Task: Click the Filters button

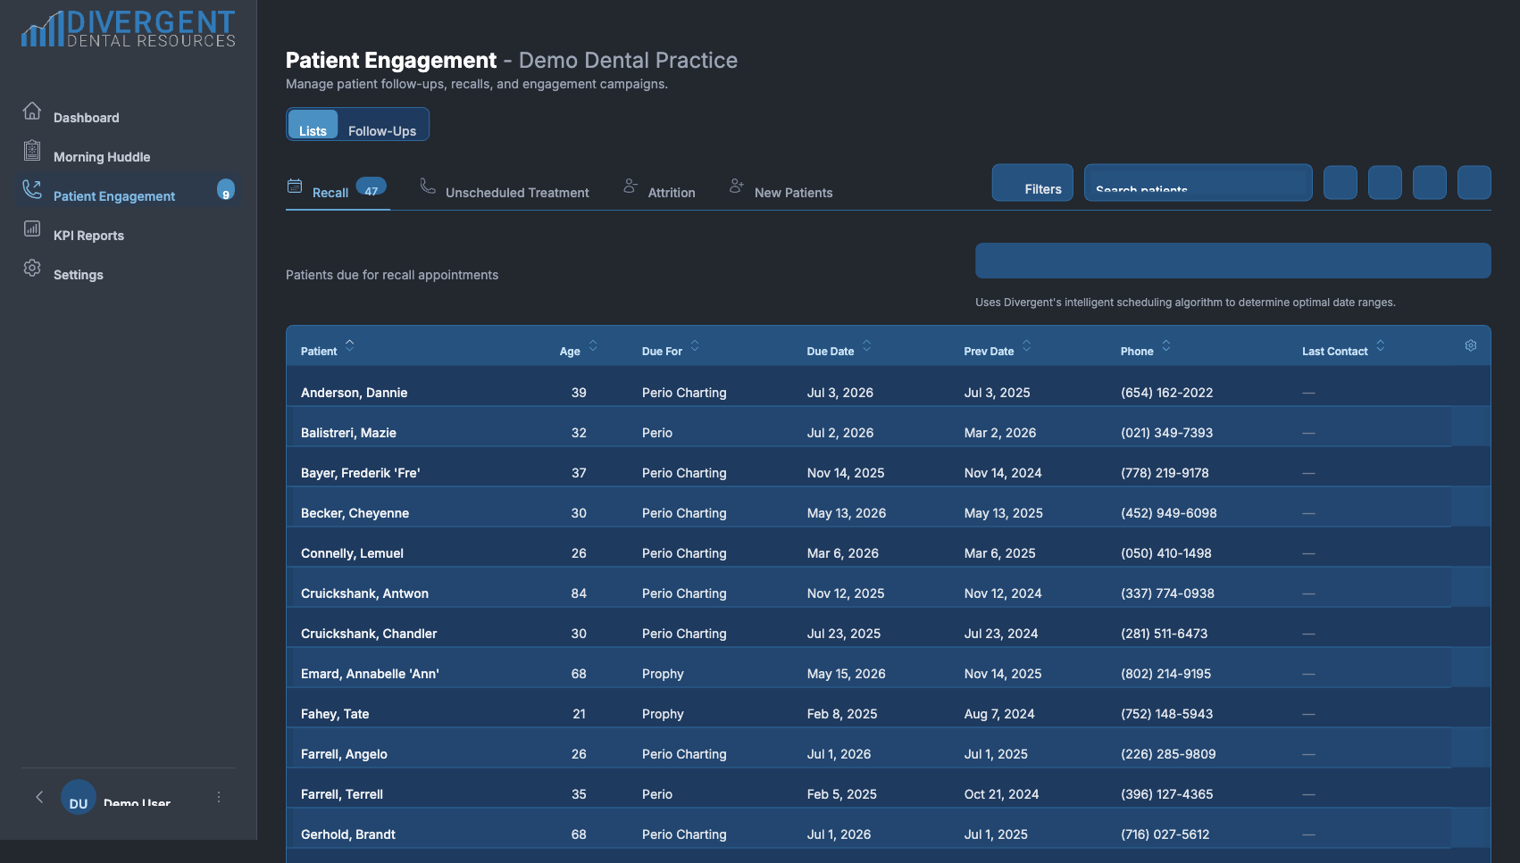Action: (x=1032, y=182)
